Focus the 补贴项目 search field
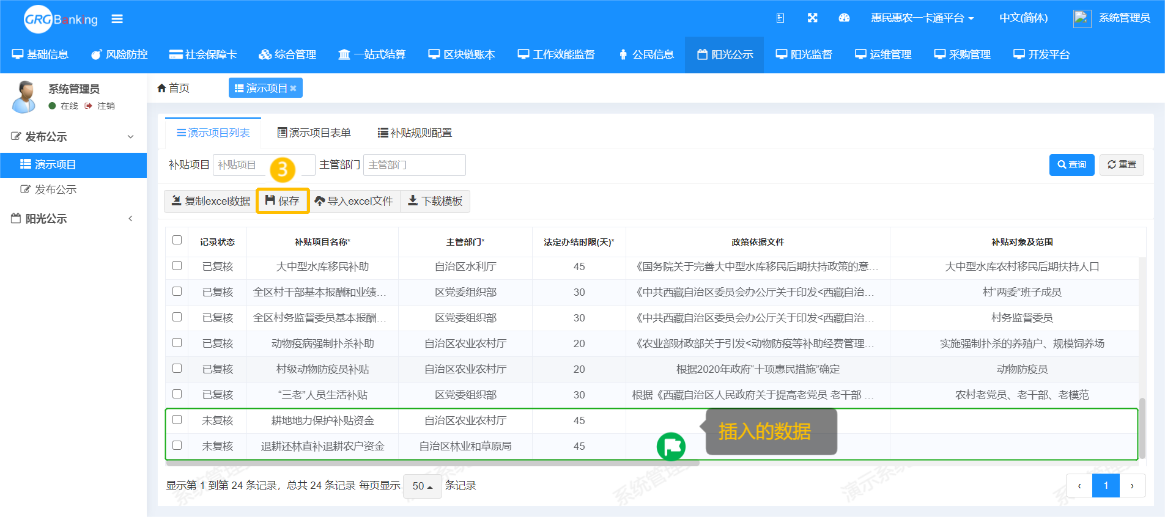The height and width of the screenshot is (517, 1165). point(264,165)
